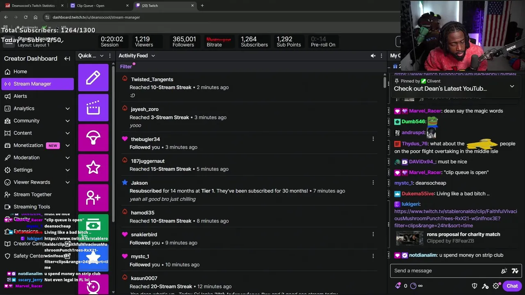Close the (20) Twitch browser tab
Image resolution: width=525 pixels, height=295 pixels.
point(192,6)
